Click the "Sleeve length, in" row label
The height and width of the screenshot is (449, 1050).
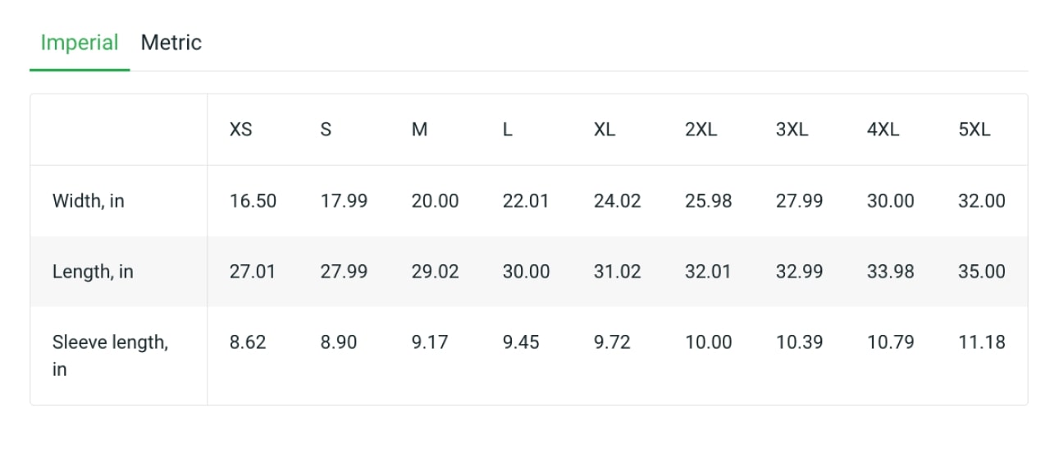[x=110, y=343]
